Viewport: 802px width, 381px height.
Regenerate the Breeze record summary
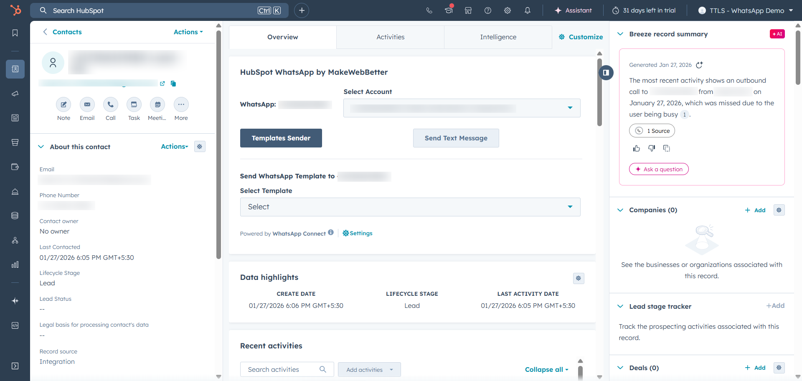(x=699, y=65)
